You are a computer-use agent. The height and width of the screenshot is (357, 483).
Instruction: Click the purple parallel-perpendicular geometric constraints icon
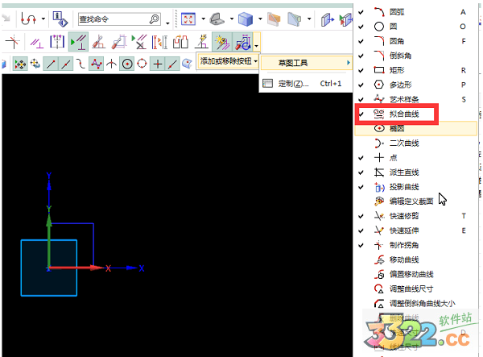(x=37, y=42)
